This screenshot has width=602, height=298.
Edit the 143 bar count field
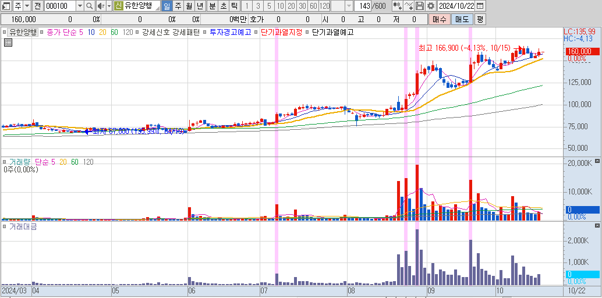point(362,6)
